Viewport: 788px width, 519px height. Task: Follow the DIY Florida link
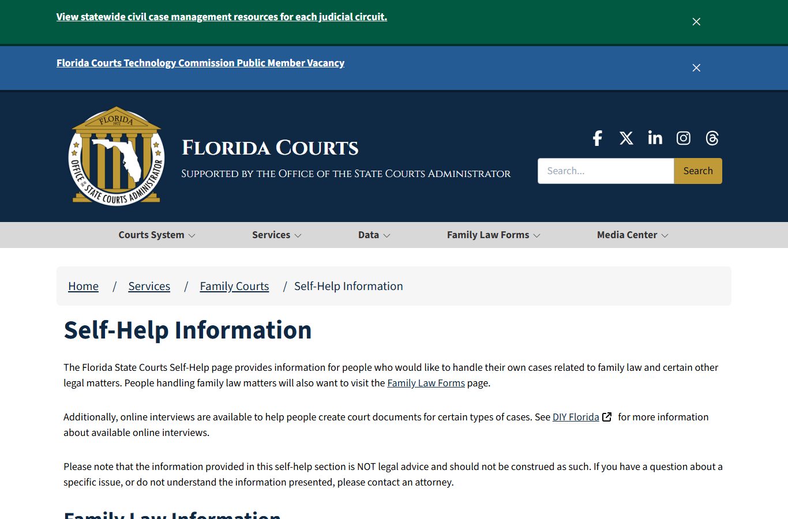coord(576,417)
